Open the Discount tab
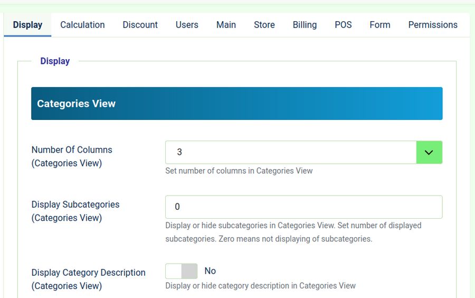Viewport: 475px width, 298px height. pos(140,25)
